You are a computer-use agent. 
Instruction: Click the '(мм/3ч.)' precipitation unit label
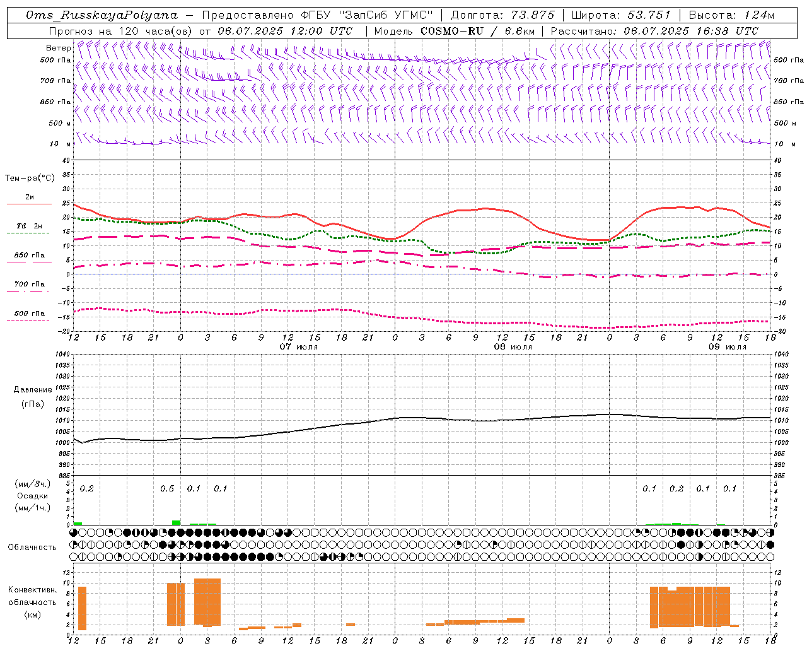[x=32, y=484]
